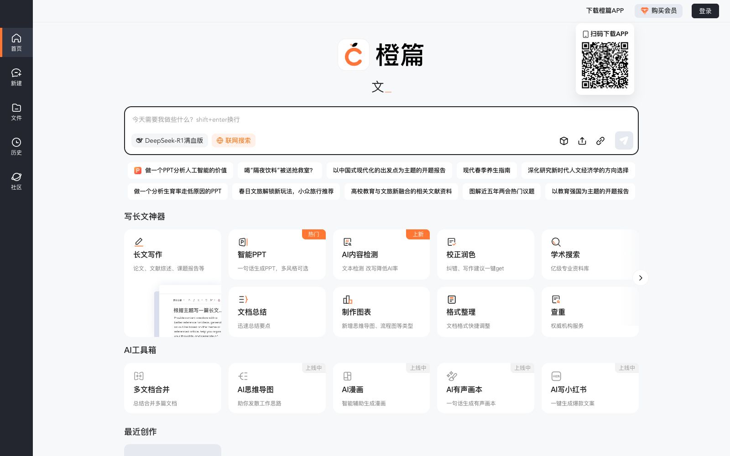Click the QR code for downloading the app
The image size is (730, 456).
[x=605, y=65]
